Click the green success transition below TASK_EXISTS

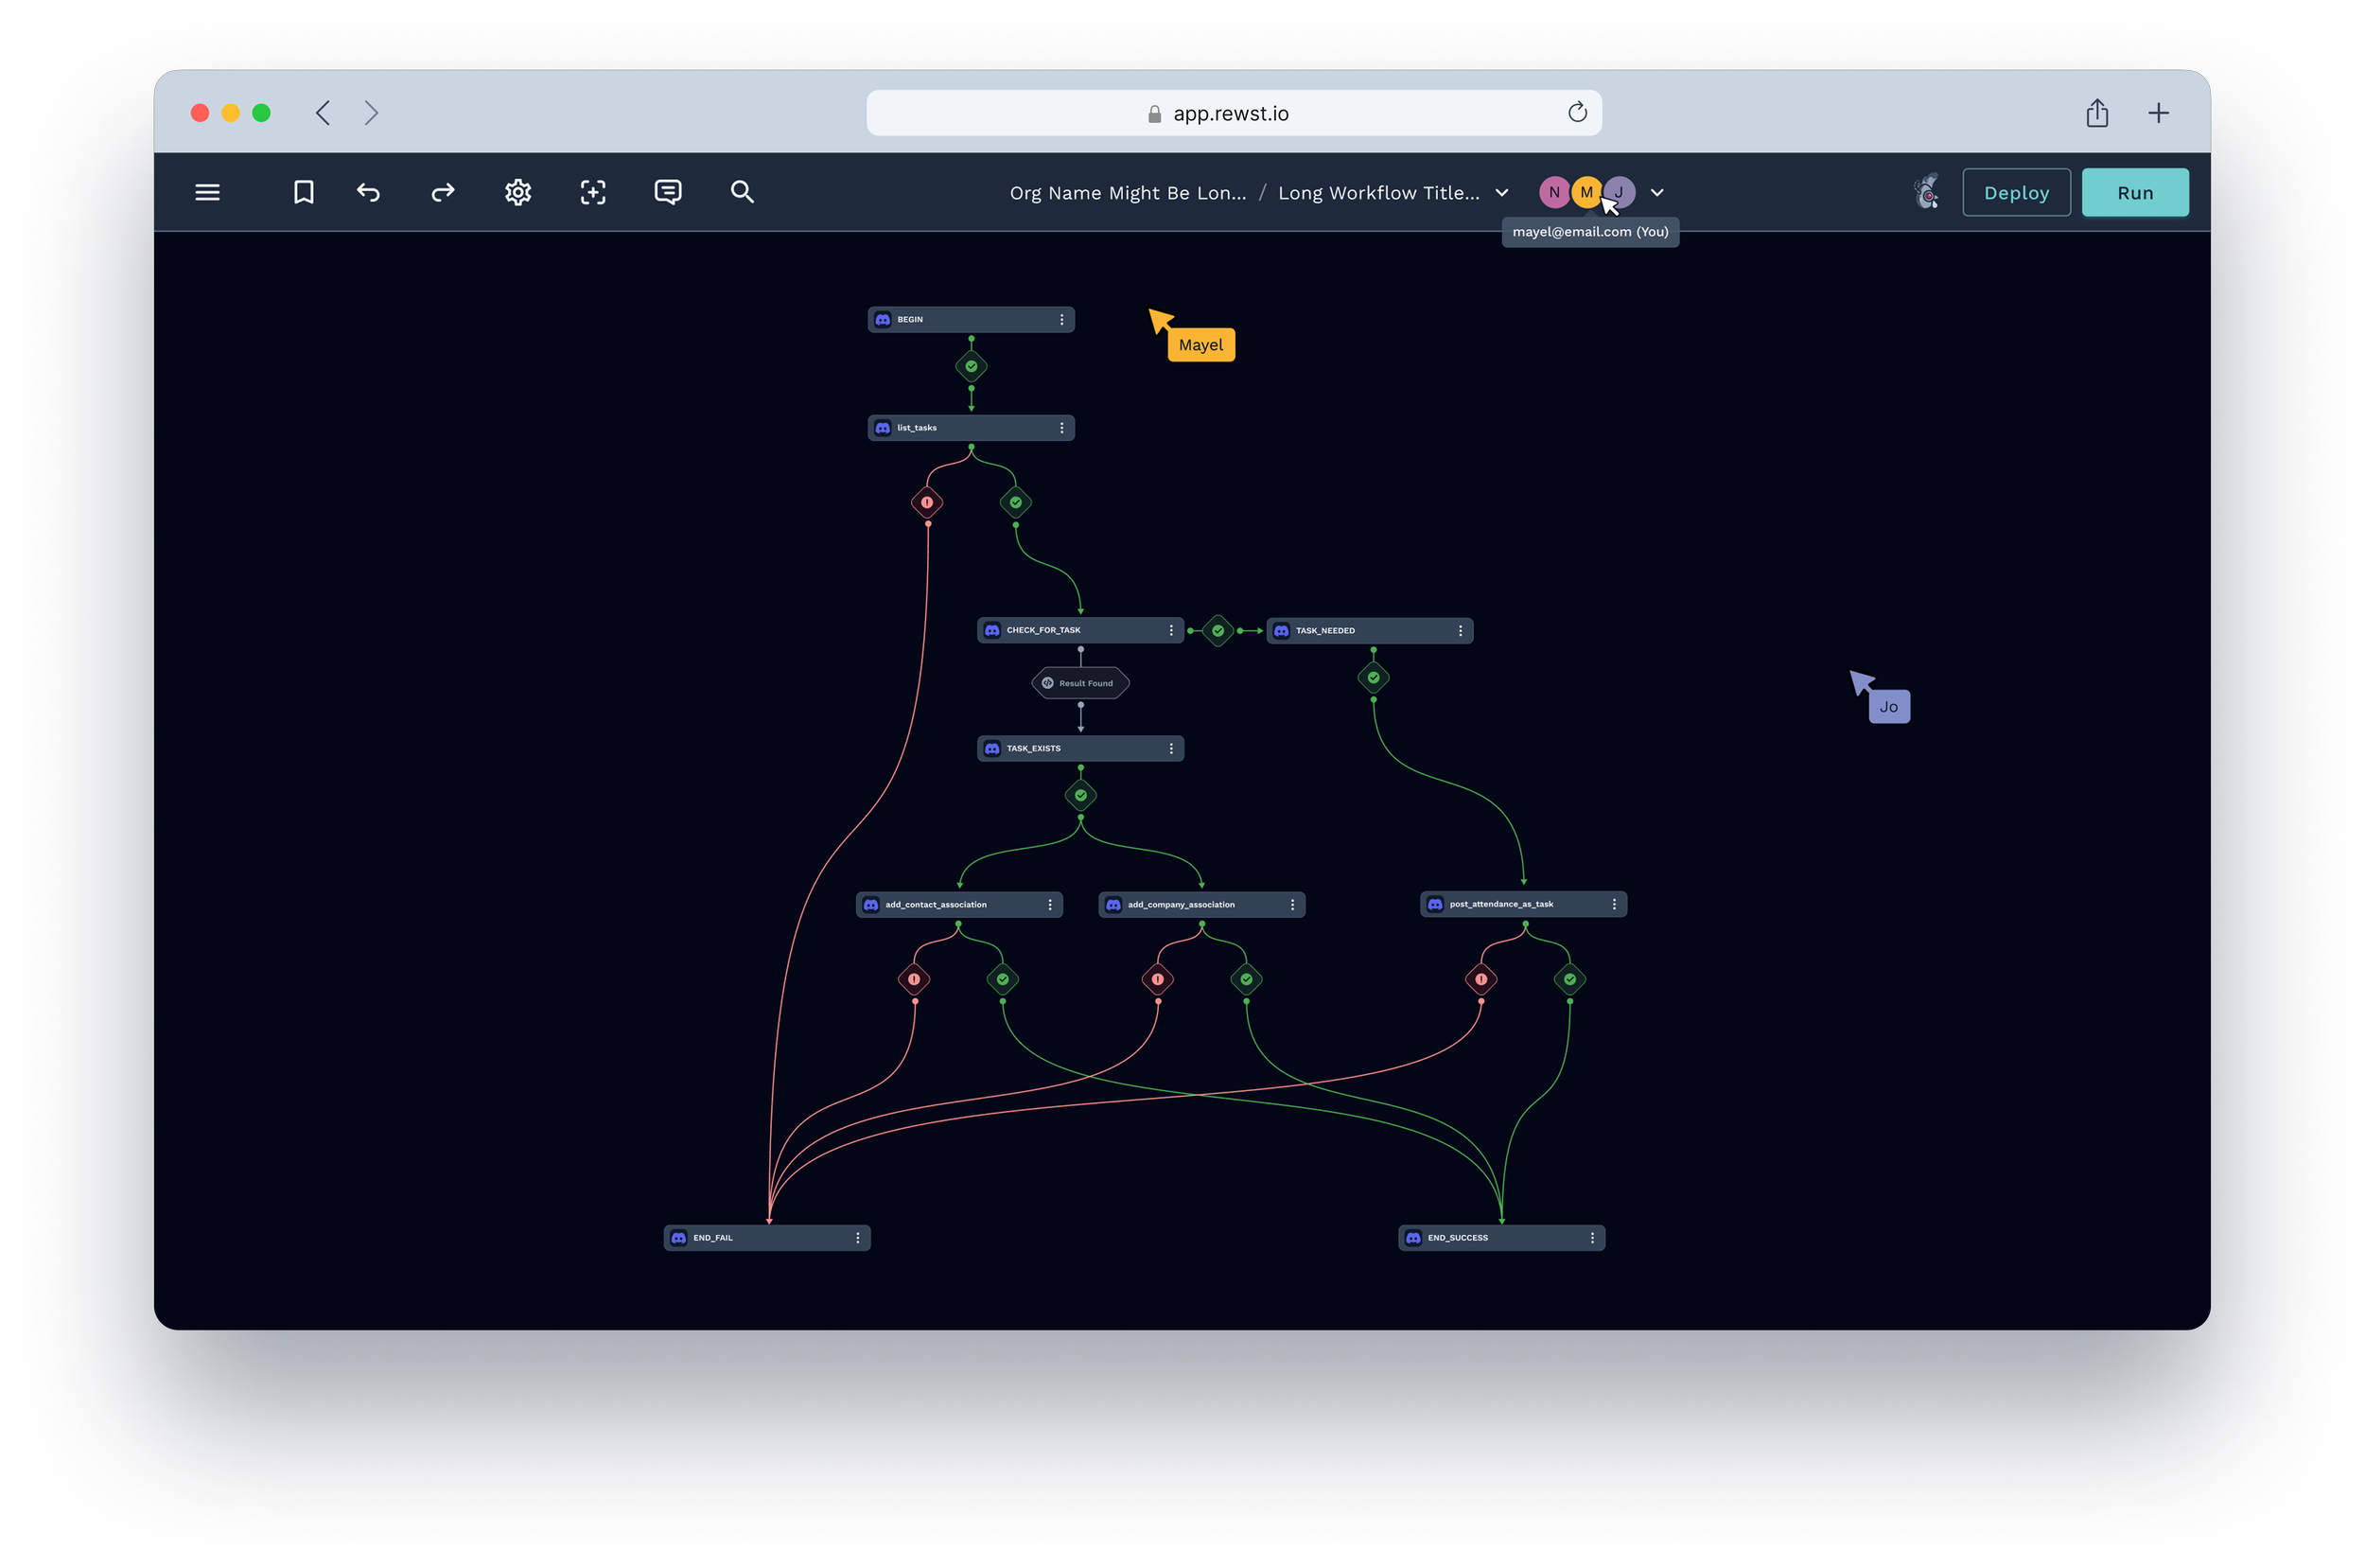(x=1080, y=796)
